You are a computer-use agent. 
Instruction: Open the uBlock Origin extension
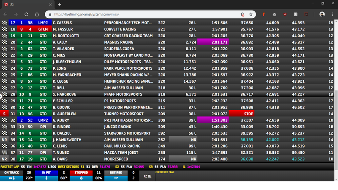285,14
